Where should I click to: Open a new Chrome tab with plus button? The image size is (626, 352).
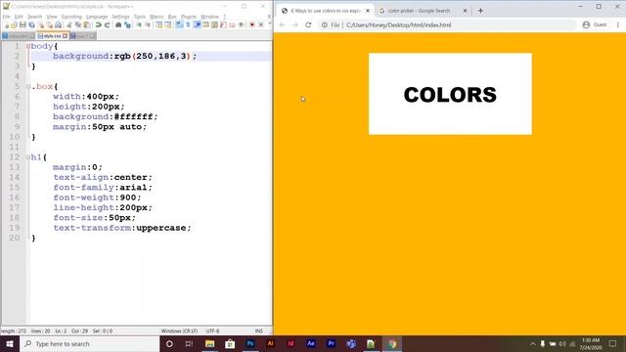pos(480,11)
